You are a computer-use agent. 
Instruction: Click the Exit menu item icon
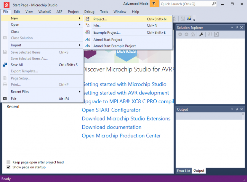pyautogui.click(x=5, y=99)
